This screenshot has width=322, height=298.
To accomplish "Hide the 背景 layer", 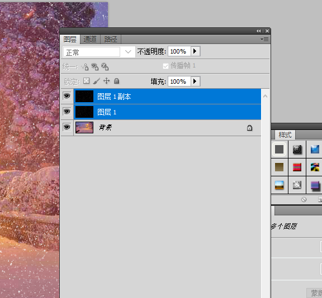I will click(67, 127).
